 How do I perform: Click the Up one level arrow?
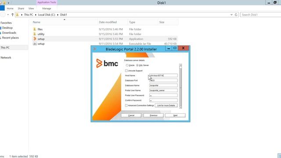12,14
